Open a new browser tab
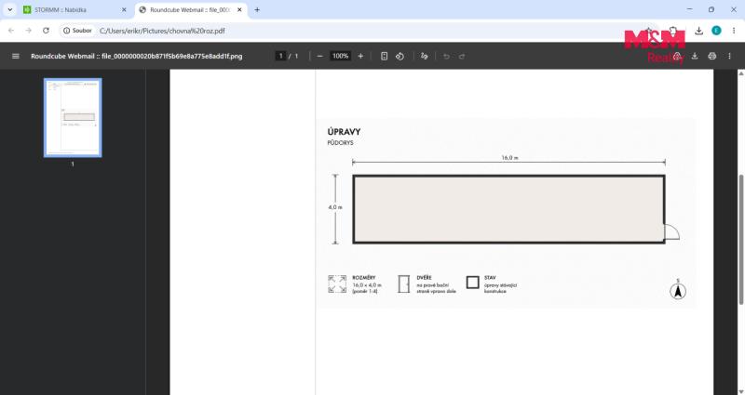The image size is (745, 395). 257,9
